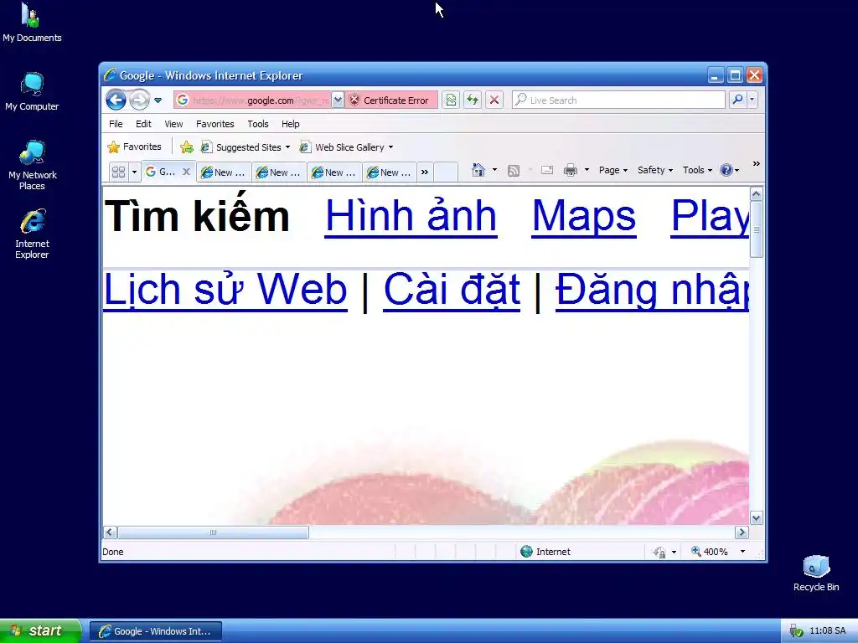
Task: Open the Print options dropdown arrow
Action: coord(587,170)
